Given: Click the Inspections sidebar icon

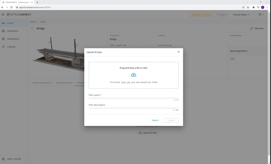Looking at the screenshot, I should 3,31.
